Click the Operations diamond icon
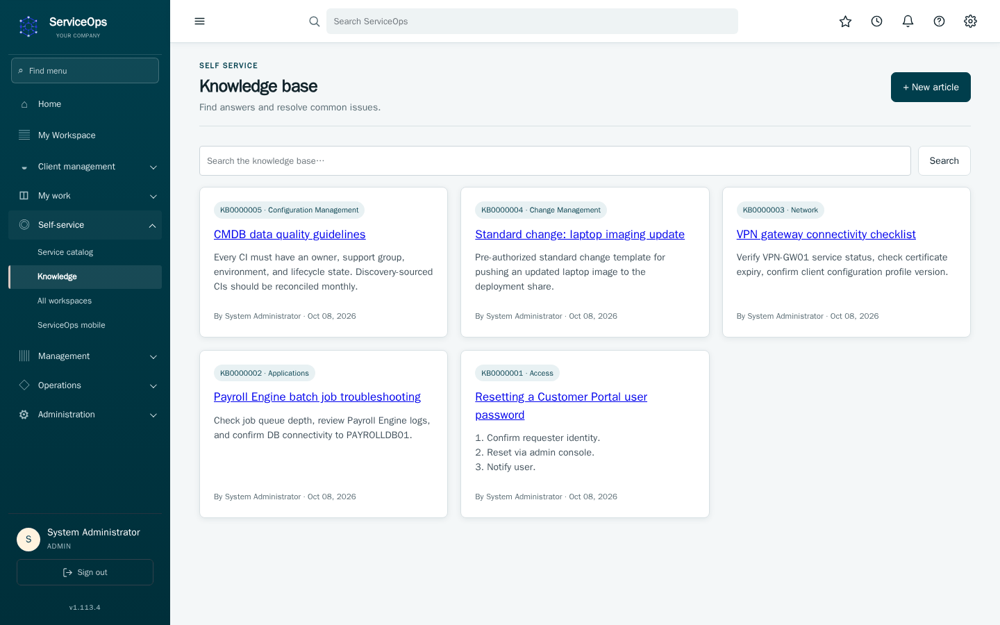Image resolution: width=1000 pixels, height=625 pixels. [x=24, y=385]
